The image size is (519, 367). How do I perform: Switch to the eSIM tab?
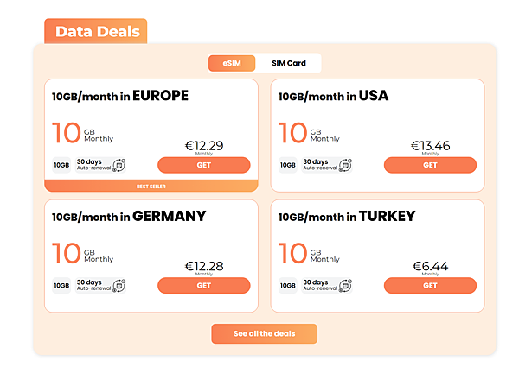point(232,63)
